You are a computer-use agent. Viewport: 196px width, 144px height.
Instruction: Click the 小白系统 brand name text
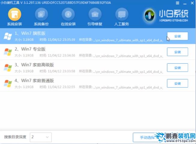(x=173, y=14)
